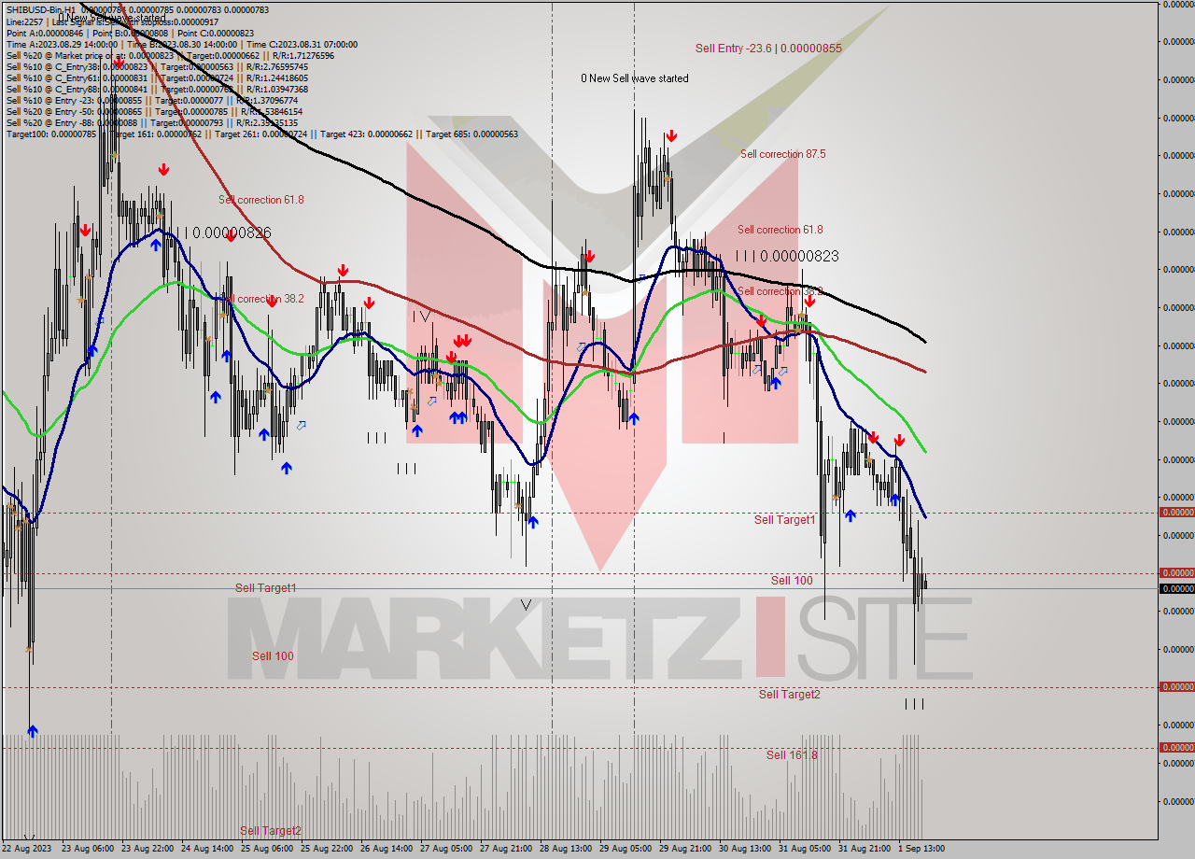Click the Sell %10 @ C_Entry88 row
The width and height of the screenshot is (1195, 859).
157,89
